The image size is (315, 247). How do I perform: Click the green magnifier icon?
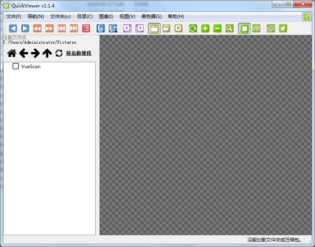point(230,28)
